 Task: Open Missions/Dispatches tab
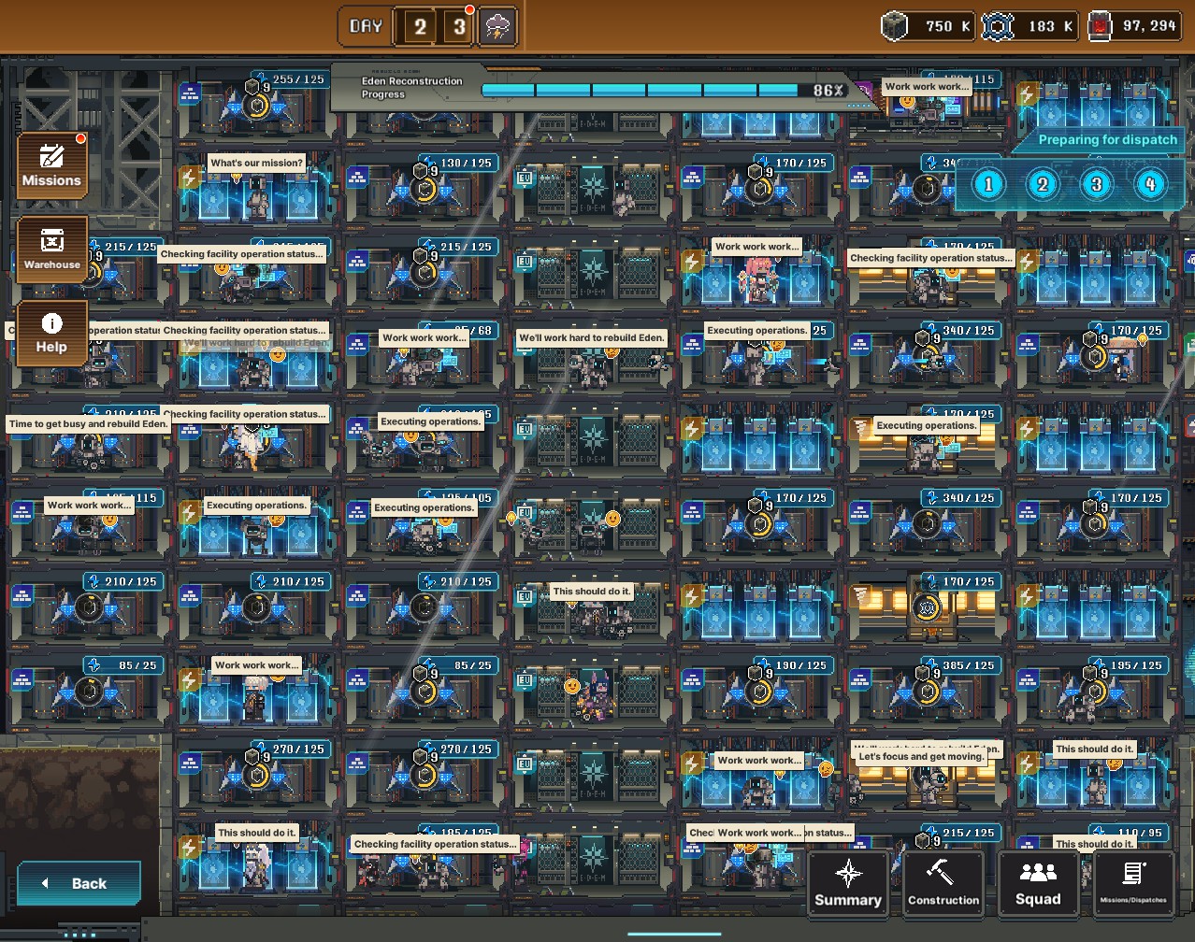coord(1133,883)
